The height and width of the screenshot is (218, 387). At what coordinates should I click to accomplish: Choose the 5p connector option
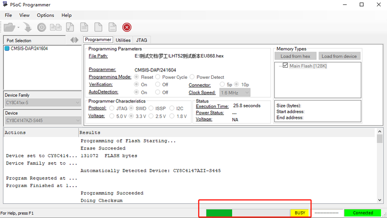(x=222, y=84)
